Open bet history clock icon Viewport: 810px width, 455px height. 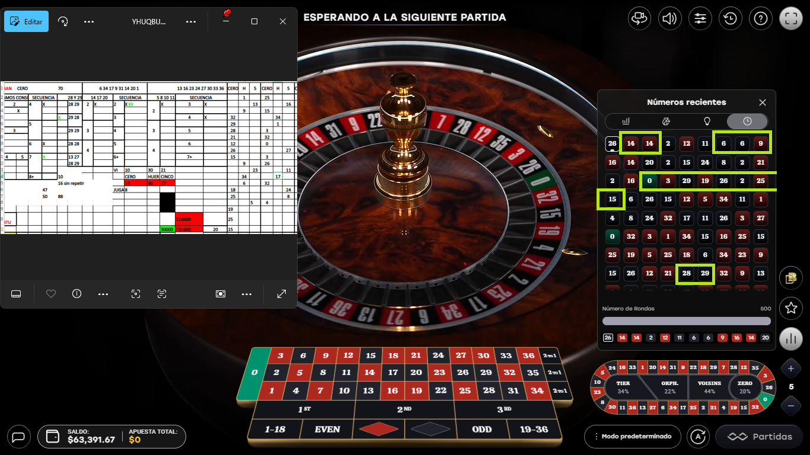(x=731, y=18)
